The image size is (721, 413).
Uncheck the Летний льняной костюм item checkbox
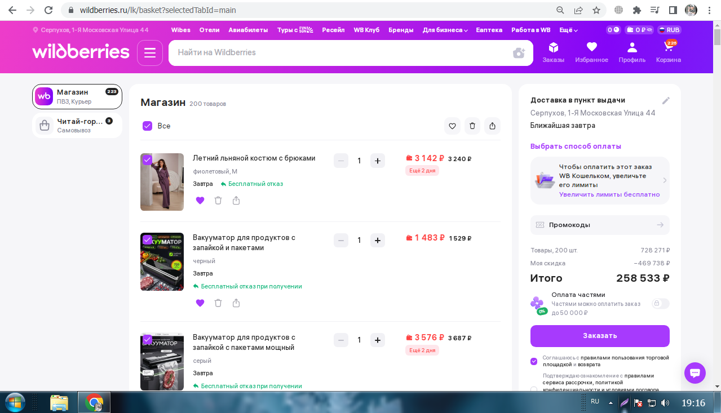coord(147,160)
